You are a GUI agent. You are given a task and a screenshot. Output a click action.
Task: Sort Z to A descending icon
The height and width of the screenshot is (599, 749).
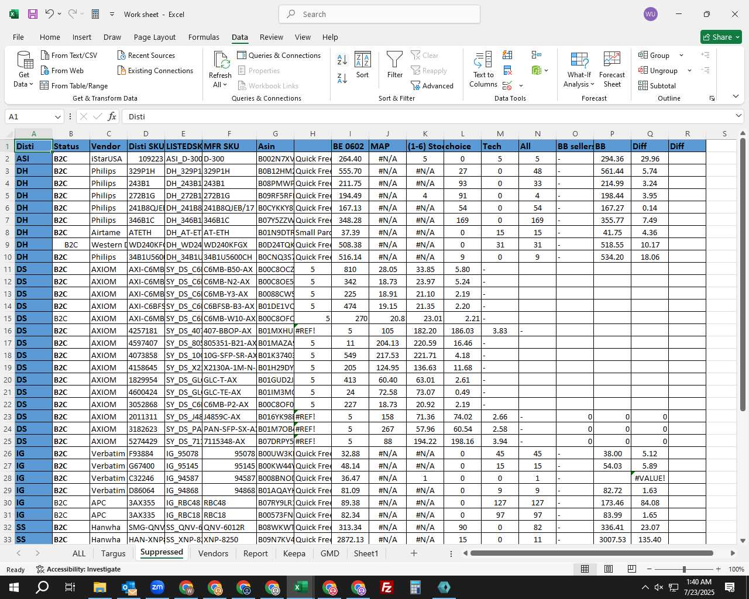tap(342, 78)
